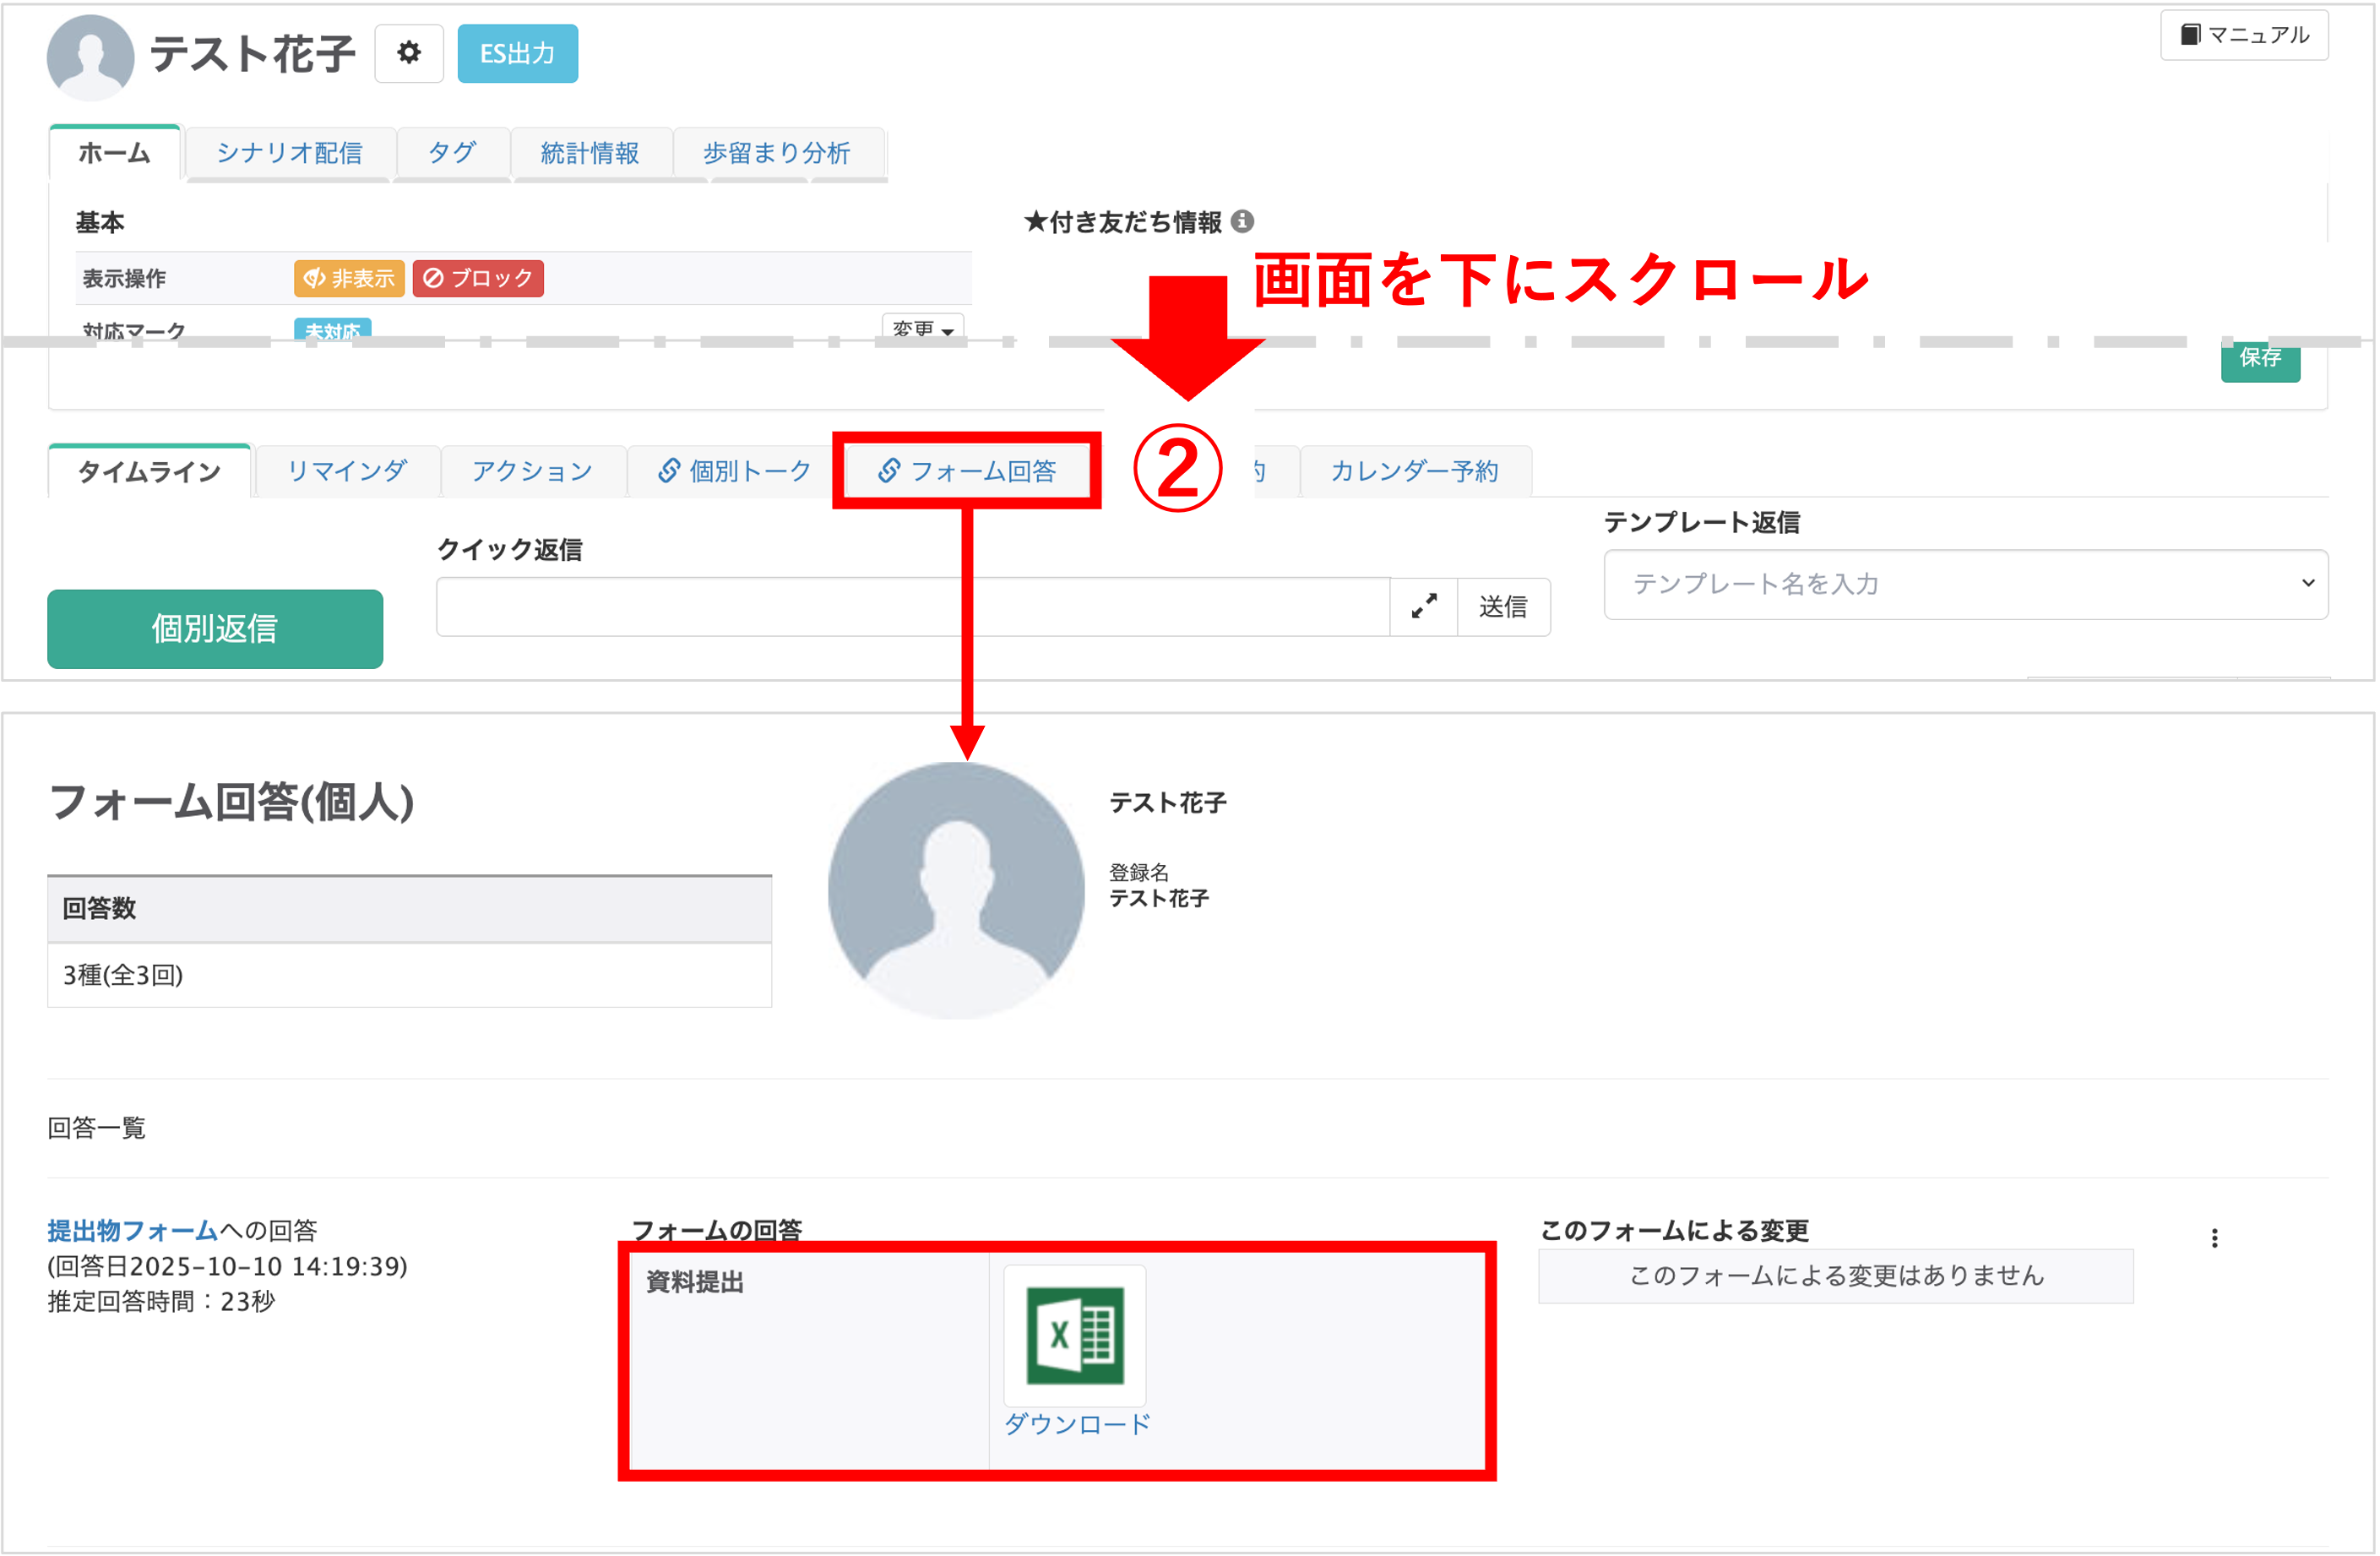Image resolution: width=2380 pixels, height=1556 pixels.
Task: Click the small profile avatar at top left
Action: (90, 57)
